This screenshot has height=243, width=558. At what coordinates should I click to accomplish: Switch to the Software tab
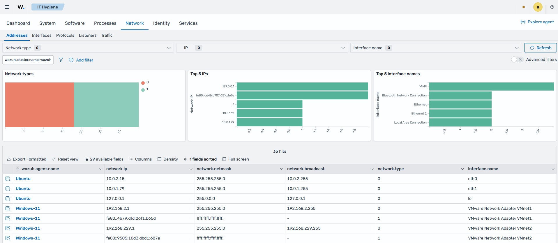tap(75, 23)
